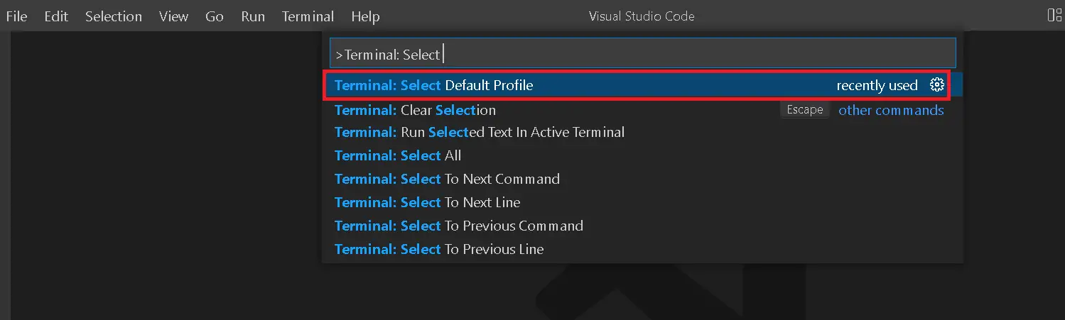The image size is (1065, 320).
Task: Click the layout icon in title bar
Action: [x=1054, y=16]
